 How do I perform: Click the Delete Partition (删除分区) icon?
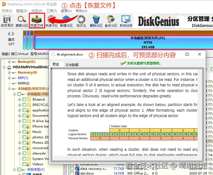tap(96, 20)
